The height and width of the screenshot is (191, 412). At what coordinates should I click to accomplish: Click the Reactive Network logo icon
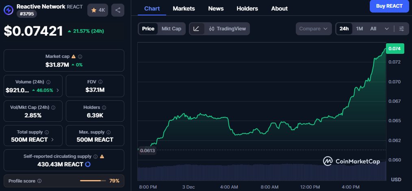point(9,10)
